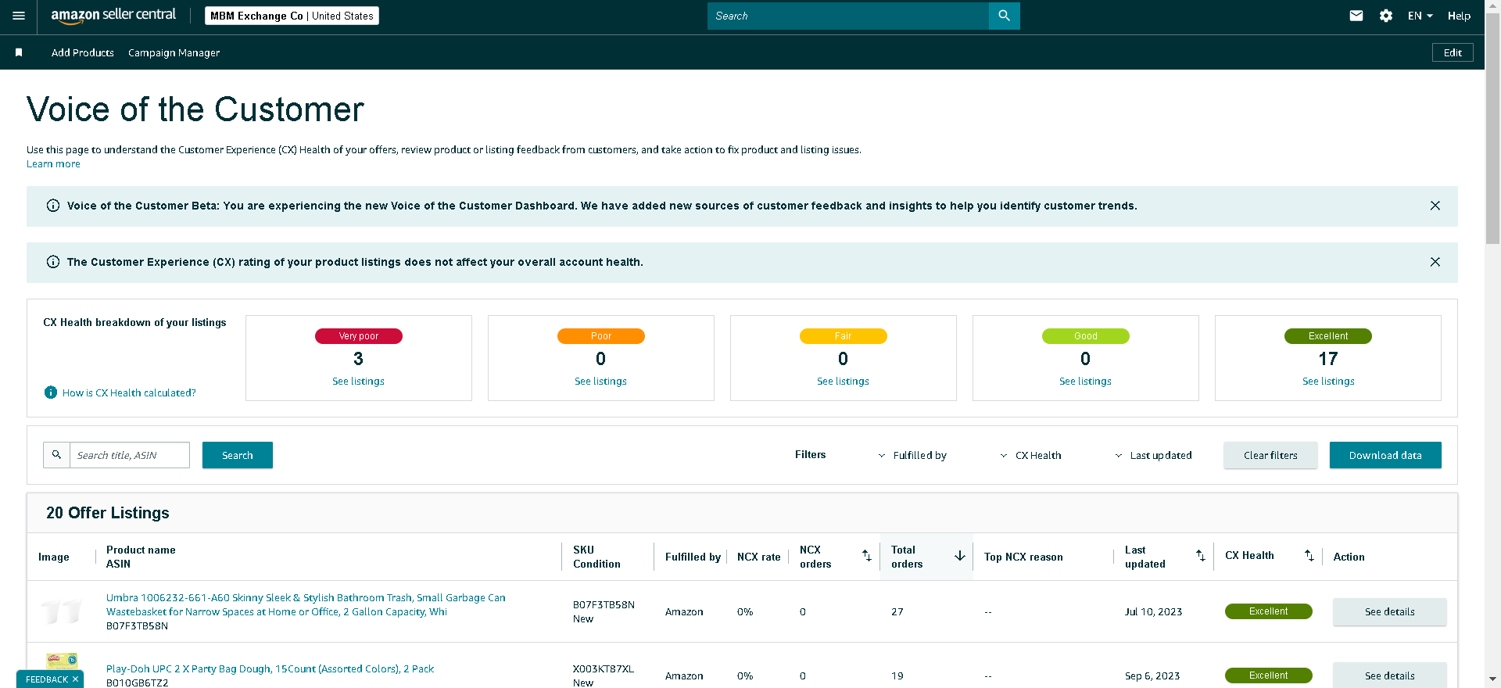This screenshot has width=1501, height=688.
Task: See listings under Very poor
Action: coord(358,381)
